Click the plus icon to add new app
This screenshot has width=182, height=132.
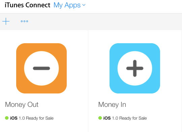(6, 21)
